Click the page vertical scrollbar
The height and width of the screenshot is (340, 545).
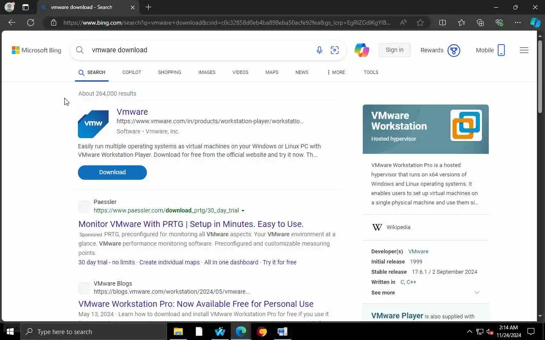click(540, 76)
